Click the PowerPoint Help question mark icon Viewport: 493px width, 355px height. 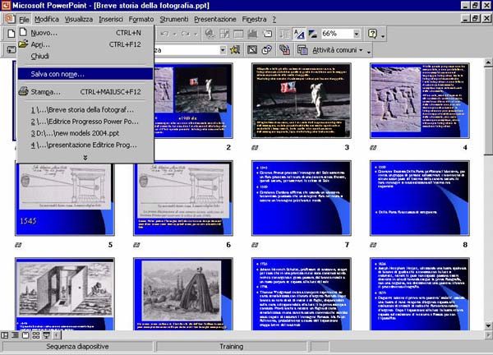(x=372, y=34)
